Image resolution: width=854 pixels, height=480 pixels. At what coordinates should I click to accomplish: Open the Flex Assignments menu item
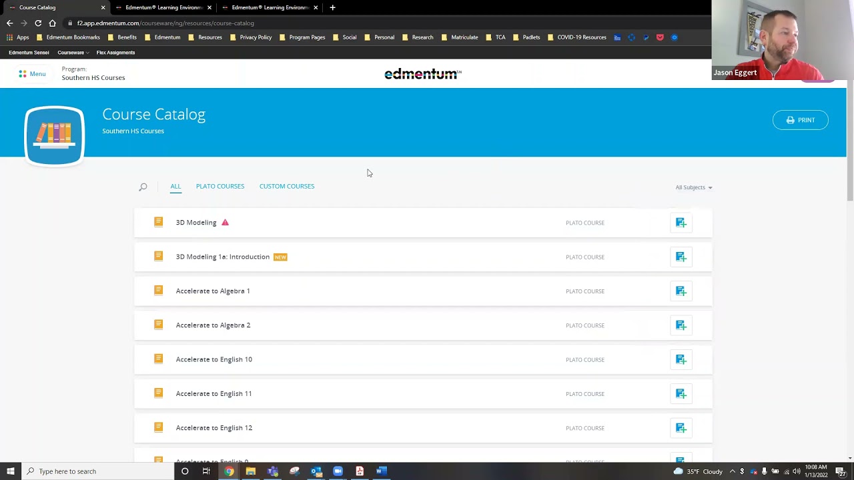115,53
